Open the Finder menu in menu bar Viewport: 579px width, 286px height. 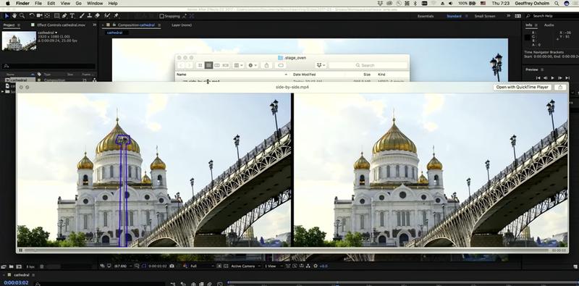23,4
